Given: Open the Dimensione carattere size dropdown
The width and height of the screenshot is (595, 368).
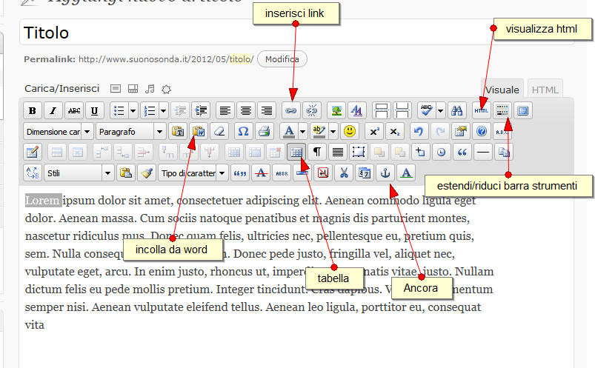Looking at the screenshot, I should click(59, 132).
